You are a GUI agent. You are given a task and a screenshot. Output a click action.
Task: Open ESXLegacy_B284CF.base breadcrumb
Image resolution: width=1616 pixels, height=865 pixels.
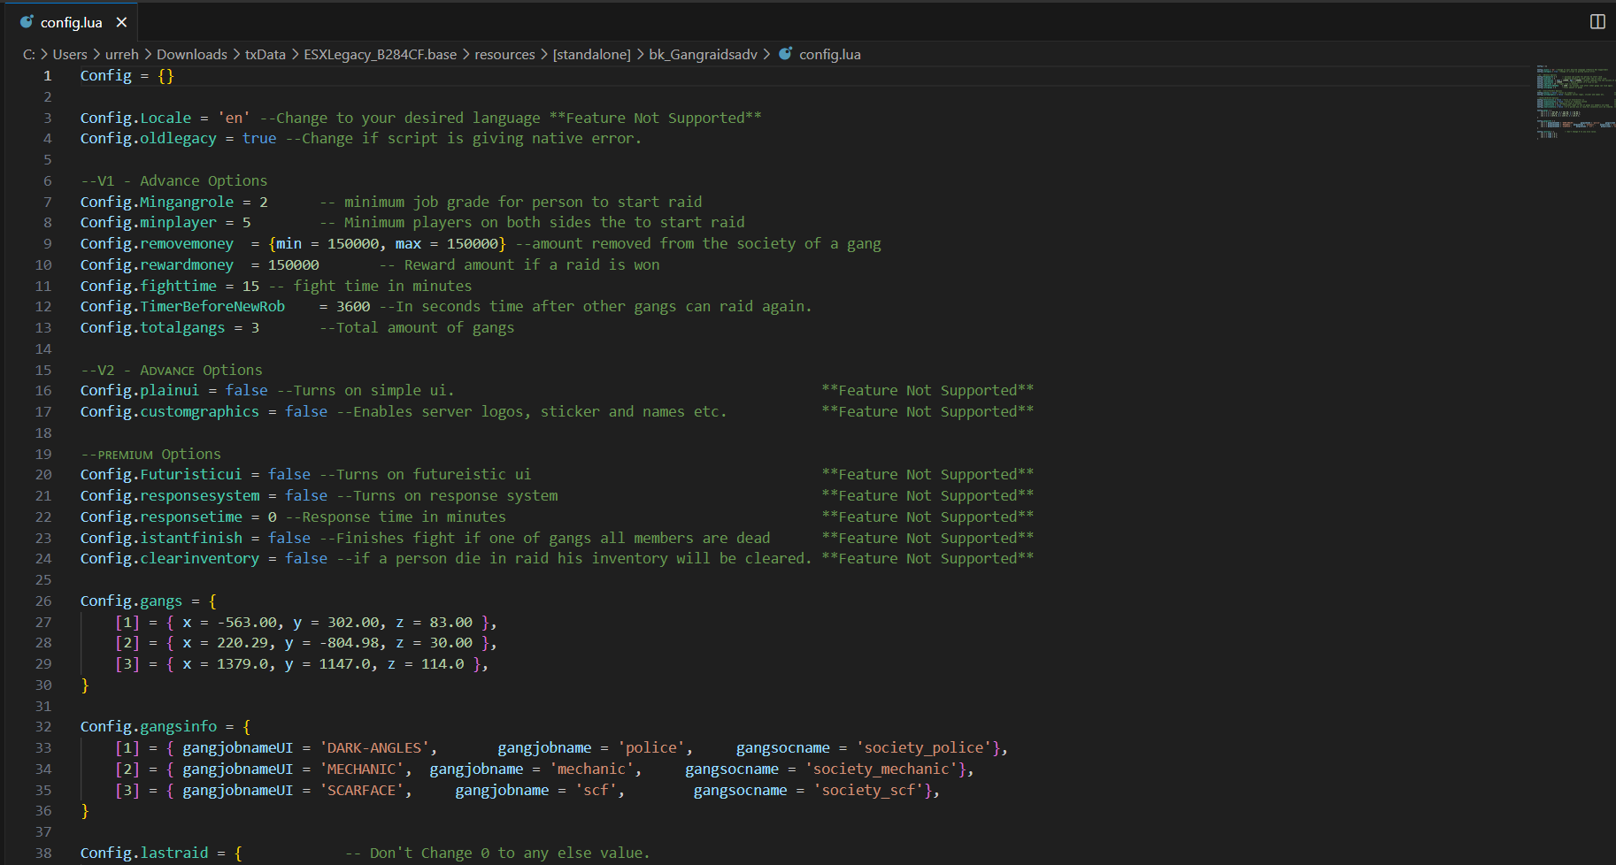(x=380, y=54)
